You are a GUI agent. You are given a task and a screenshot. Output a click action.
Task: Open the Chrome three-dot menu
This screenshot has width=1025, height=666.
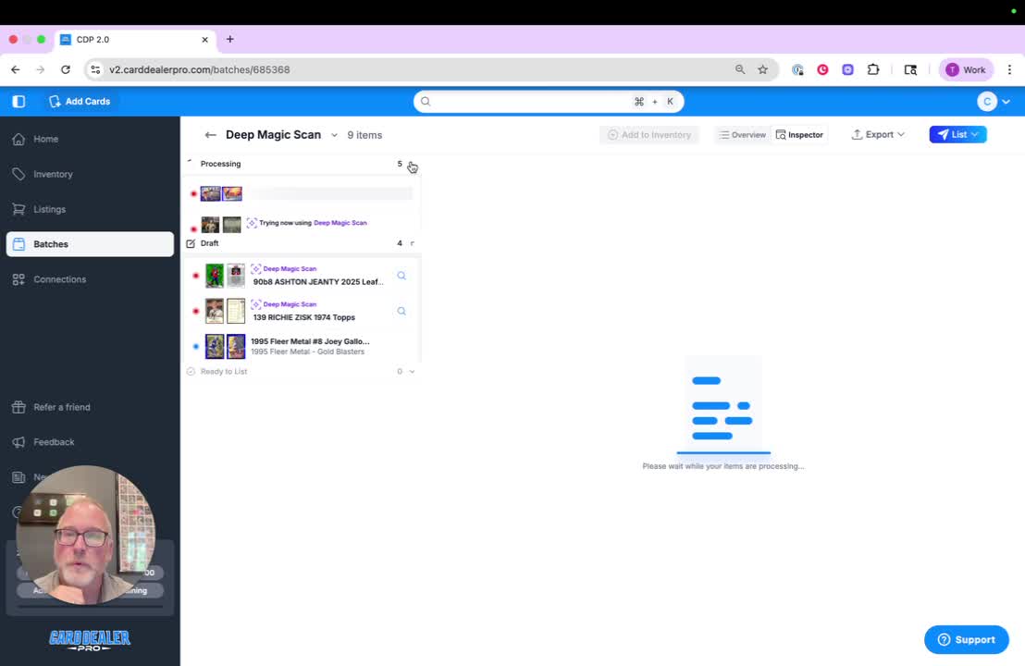pos(1009,70)
